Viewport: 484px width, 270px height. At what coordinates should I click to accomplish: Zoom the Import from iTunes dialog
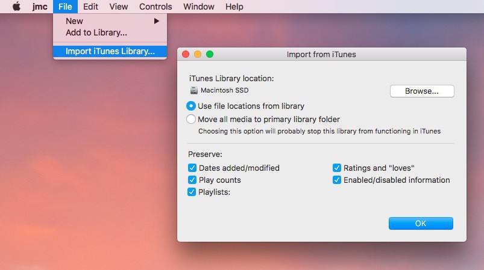pos(210,54)
